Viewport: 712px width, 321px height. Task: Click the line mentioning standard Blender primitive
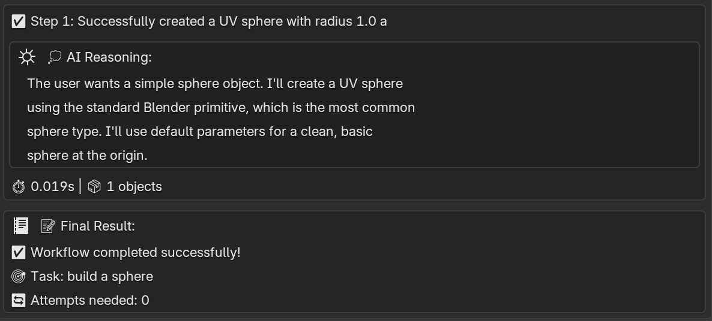[x=221, y=108]
